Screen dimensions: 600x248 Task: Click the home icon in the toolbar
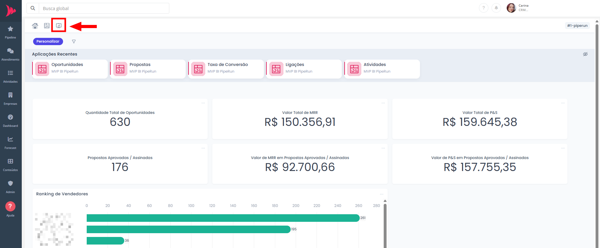coord(35,26)
